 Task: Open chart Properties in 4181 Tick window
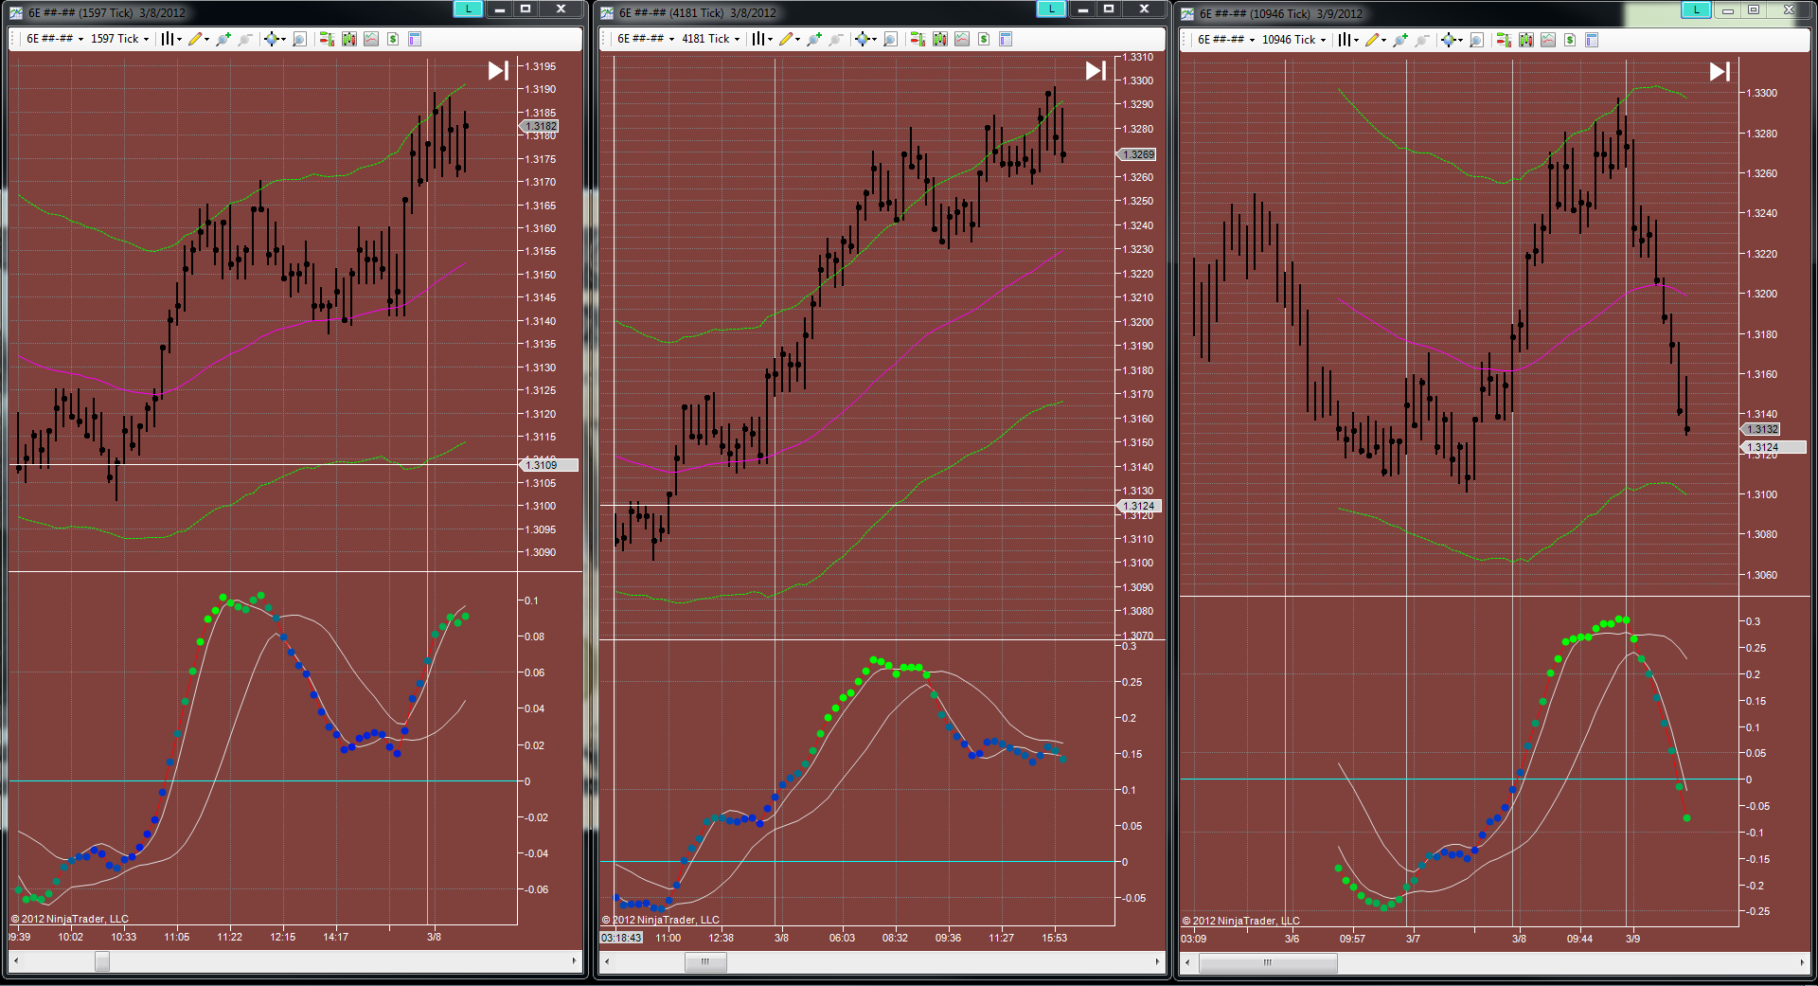click(x=1006, y=39)
